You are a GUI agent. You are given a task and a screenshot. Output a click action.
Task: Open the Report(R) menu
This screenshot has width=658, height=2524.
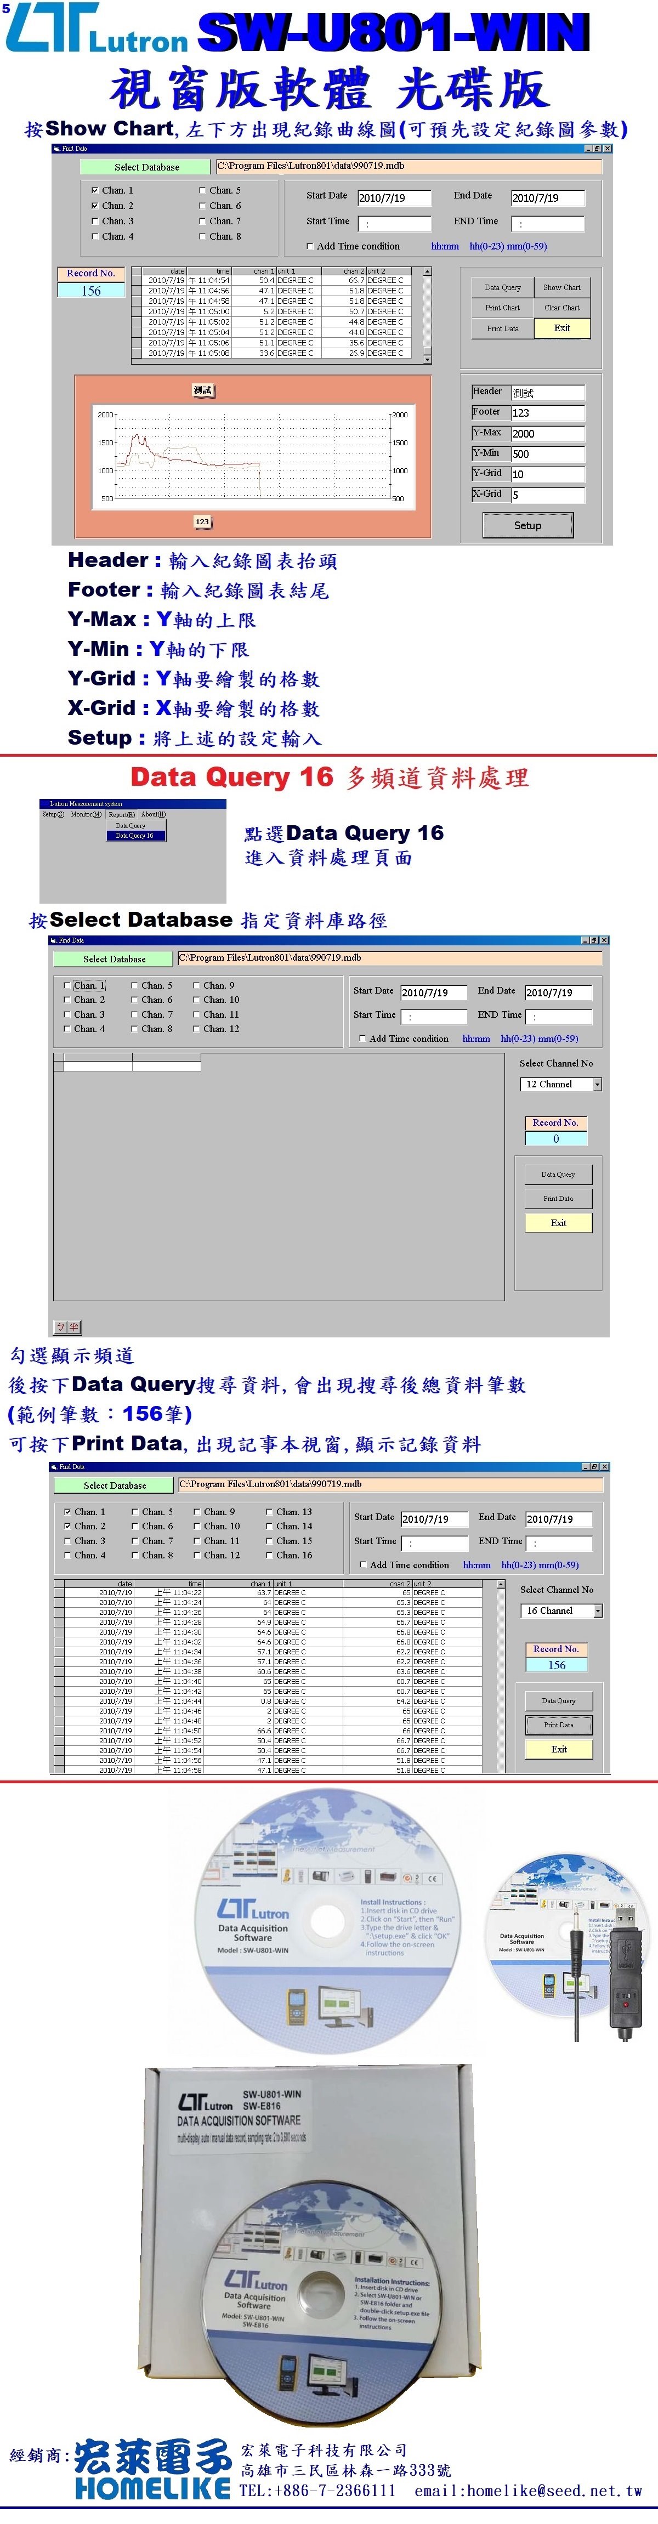121,814
